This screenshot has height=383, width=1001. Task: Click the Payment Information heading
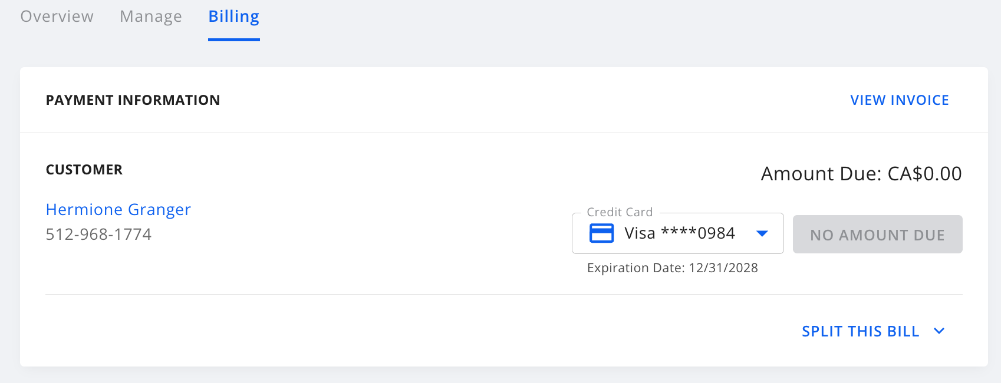[x=133, y=100]
